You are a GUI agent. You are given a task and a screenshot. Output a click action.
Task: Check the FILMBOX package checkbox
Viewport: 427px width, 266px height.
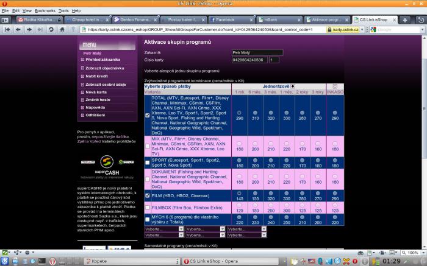[x=148, y=208]
